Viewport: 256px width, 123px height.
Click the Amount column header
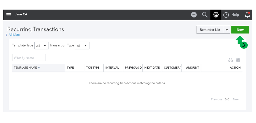tap(192, 68)
